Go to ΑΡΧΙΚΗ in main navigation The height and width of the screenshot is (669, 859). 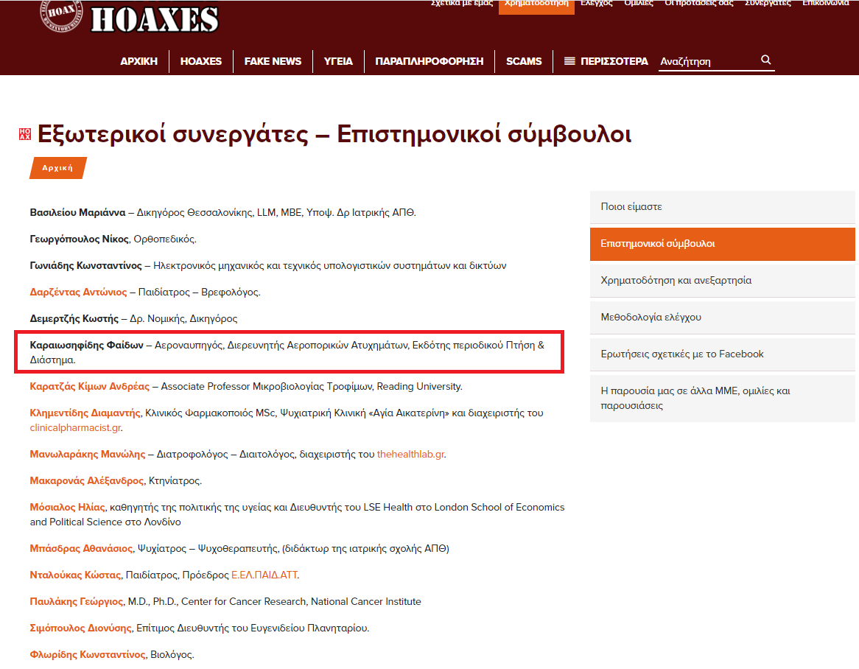pyautogui.click(x=139, y=61)
